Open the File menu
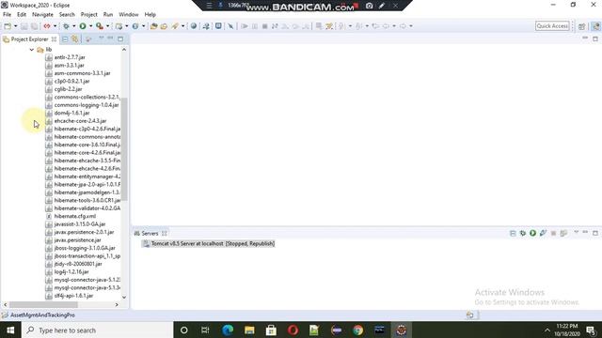 7,15
